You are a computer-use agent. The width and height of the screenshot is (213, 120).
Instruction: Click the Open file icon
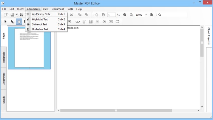12,15
